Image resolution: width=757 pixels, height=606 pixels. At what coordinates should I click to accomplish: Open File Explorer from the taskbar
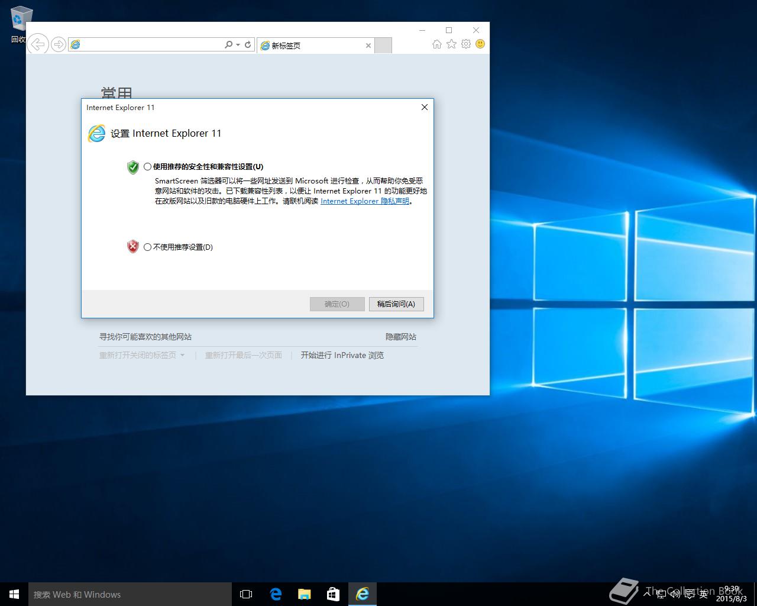[x=305, y=594]
